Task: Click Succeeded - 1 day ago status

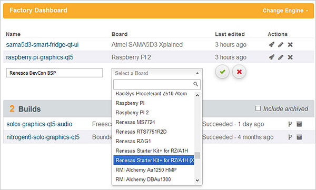Action: 233,124
